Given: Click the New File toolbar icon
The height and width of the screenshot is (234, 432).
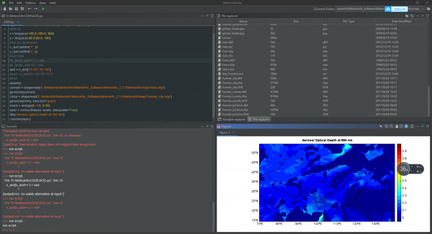Looking at the screenshot, I should coord(4,9).
